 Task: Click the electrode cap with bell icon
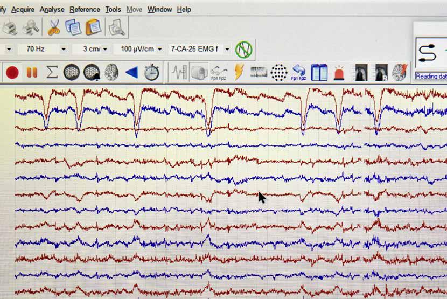pyautogui.click(x=92, y=72)
